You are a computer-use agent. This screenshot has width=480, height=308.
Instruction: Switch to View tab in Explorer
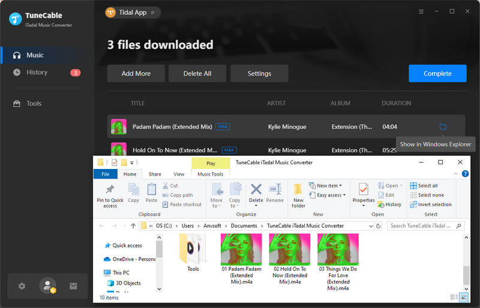tap(179, 174)
